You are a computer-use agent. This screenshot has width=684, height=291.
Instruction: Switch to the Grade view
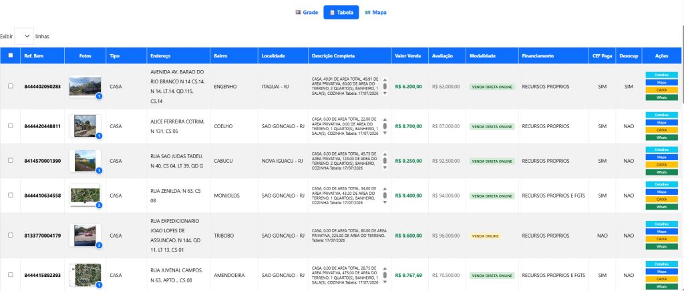[307, 12]
